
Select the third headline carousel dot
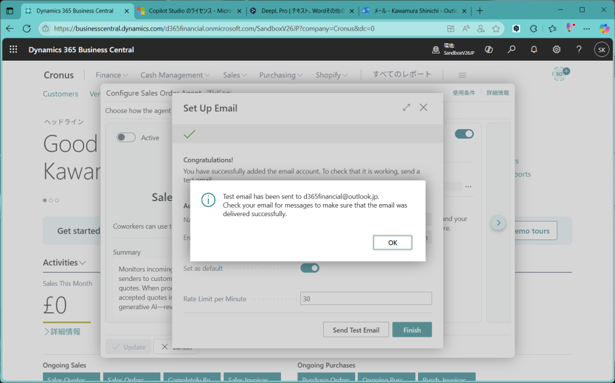pyautogui.click(x=57, y=201)
